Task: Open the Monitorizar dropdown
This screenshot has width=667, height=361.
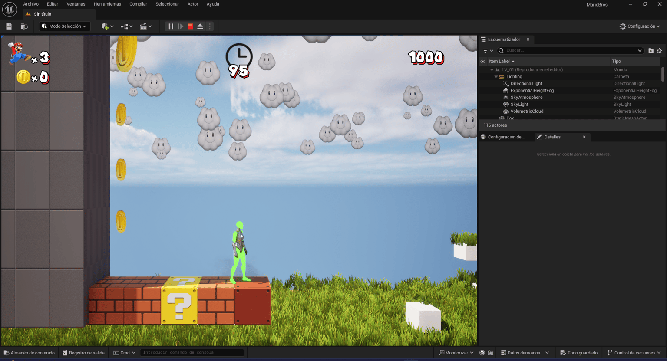Action: tap(456, 353)
